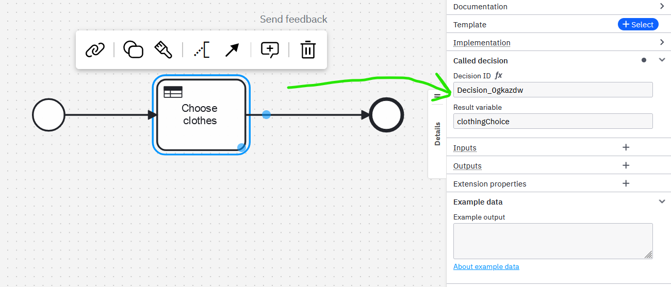Viewport: 671px width, 287px height.
Task: Add a new output with plus icon
Action: point(626,165)
